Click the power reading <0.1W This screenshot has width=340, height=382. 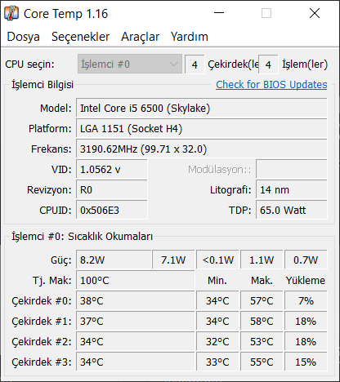[x=217, y=260]
